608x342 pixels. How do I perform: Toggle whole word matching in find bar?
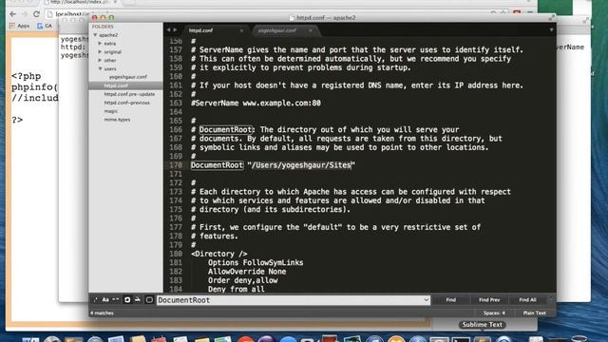click(116, 300)
